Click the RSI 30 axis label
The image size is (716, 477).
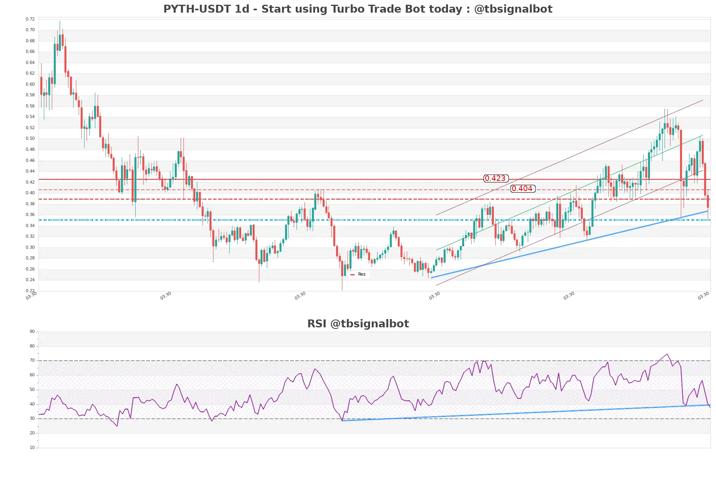(x=32, y=418)
